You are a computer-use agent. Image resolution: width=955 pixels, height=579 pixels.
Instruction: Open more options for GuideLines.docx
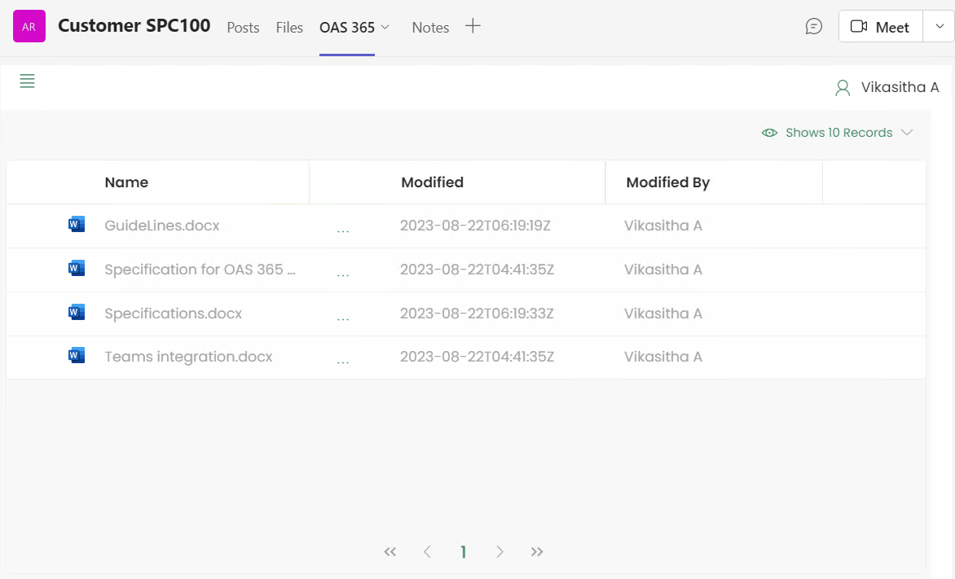pyautogui.click(x=343, y=228)
